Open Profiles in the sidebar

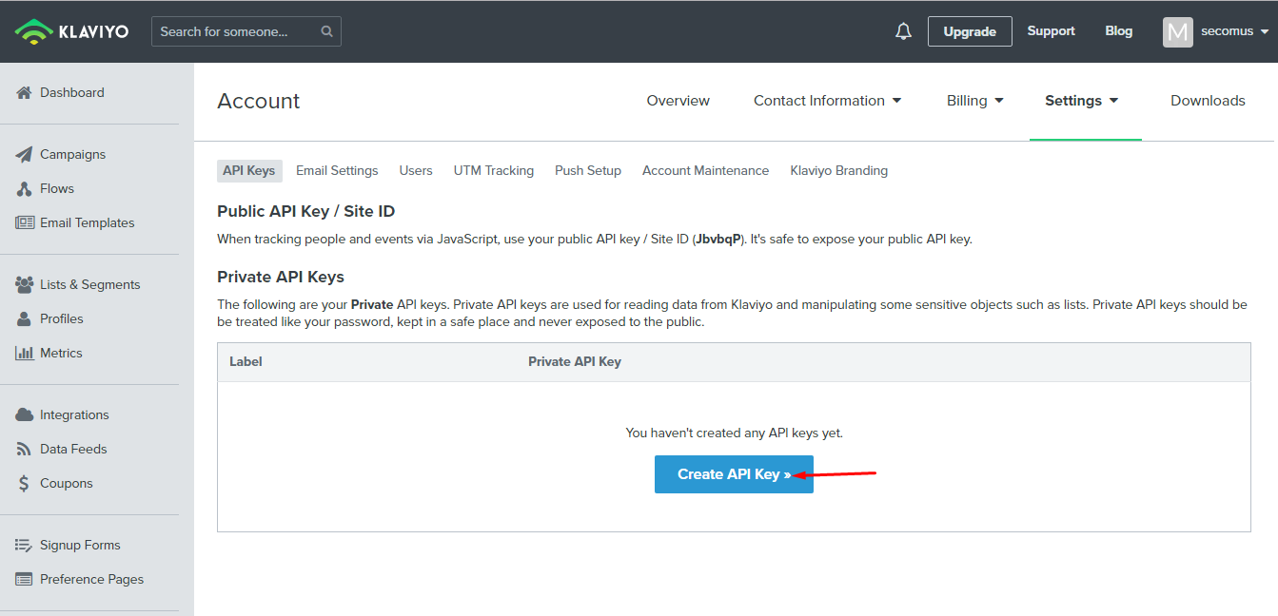pyautogui.click(x=62, y=318)
